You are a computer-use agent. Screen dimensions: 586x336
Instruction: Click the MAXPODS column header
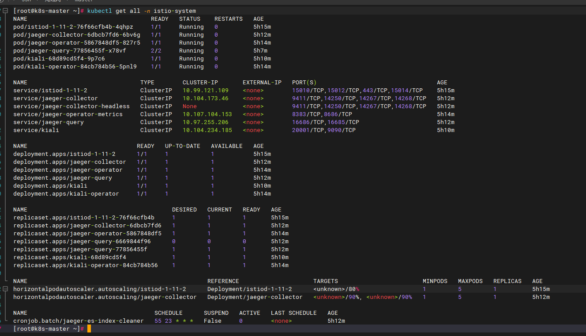click(470, 281)
